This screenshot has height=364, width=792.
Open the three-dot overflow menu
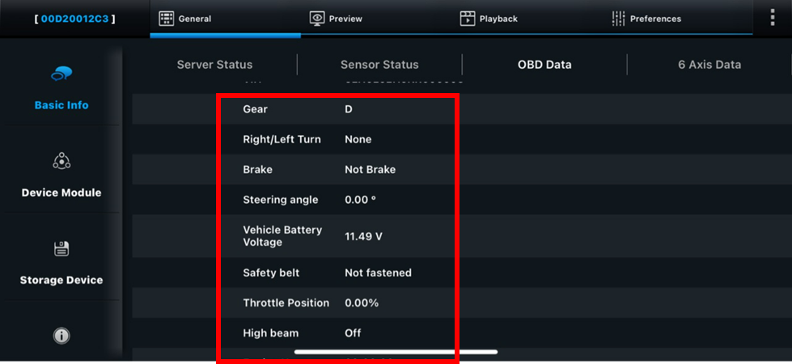tap(773, 17)
